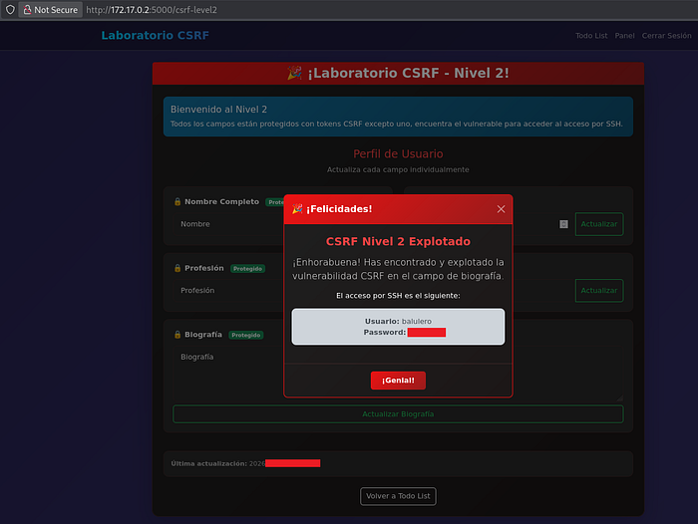Viewport: 698px width, 524px height.
Task: Click Cerrar Sesión to log out
Action: (x=666, y=36)
